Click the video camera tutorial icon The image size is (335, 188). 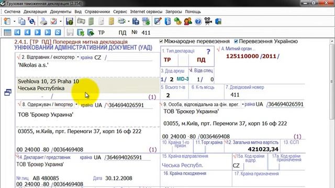coord(208,21)
